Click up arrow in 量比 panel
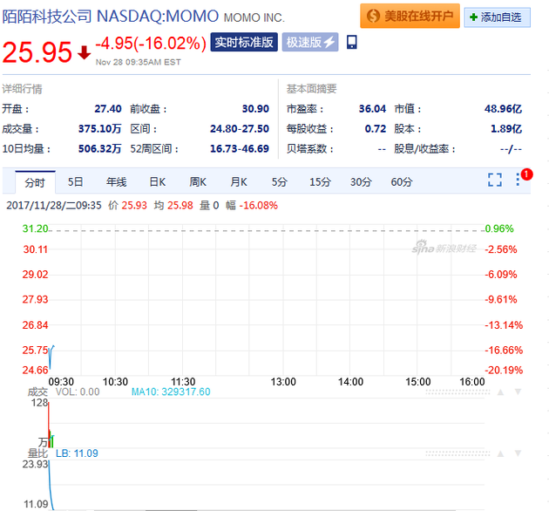Screen dimensions: 549x511 501,453
